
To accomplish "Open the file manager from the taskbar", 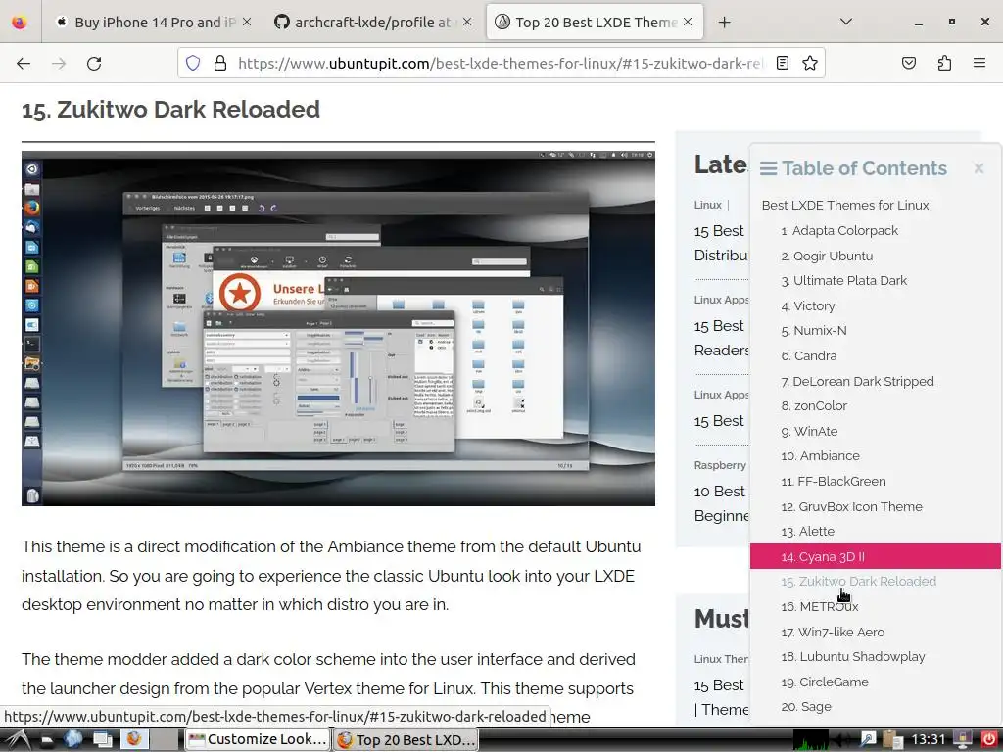I will click(47, 740).
